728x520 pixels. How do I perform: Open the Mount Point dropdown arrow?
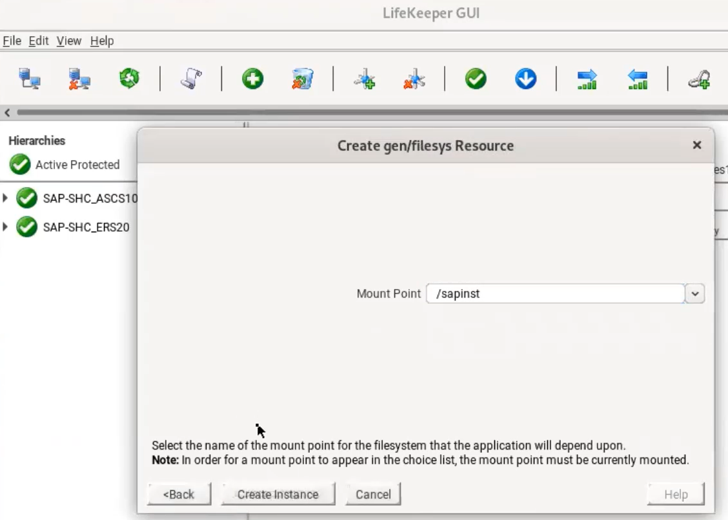694,294
